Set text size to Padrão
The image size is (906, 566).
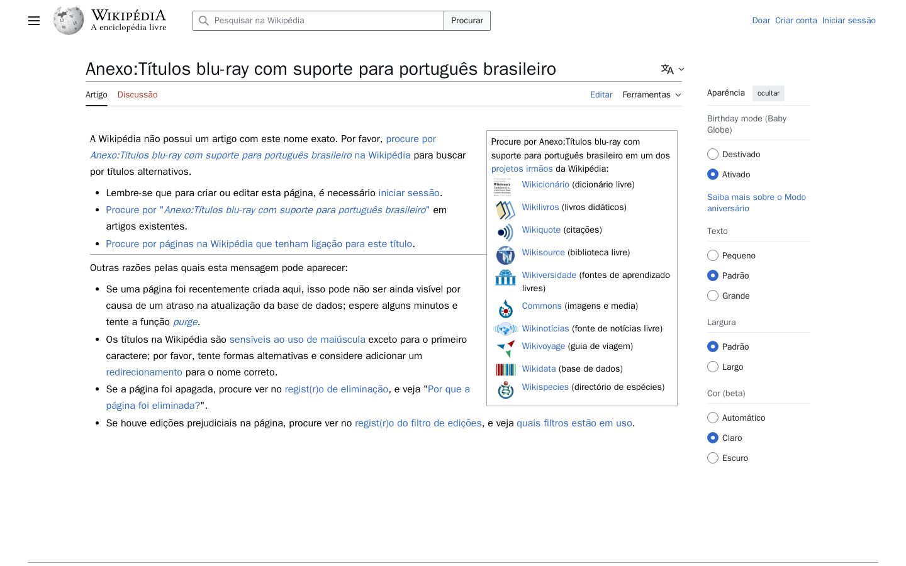[713, 275]
